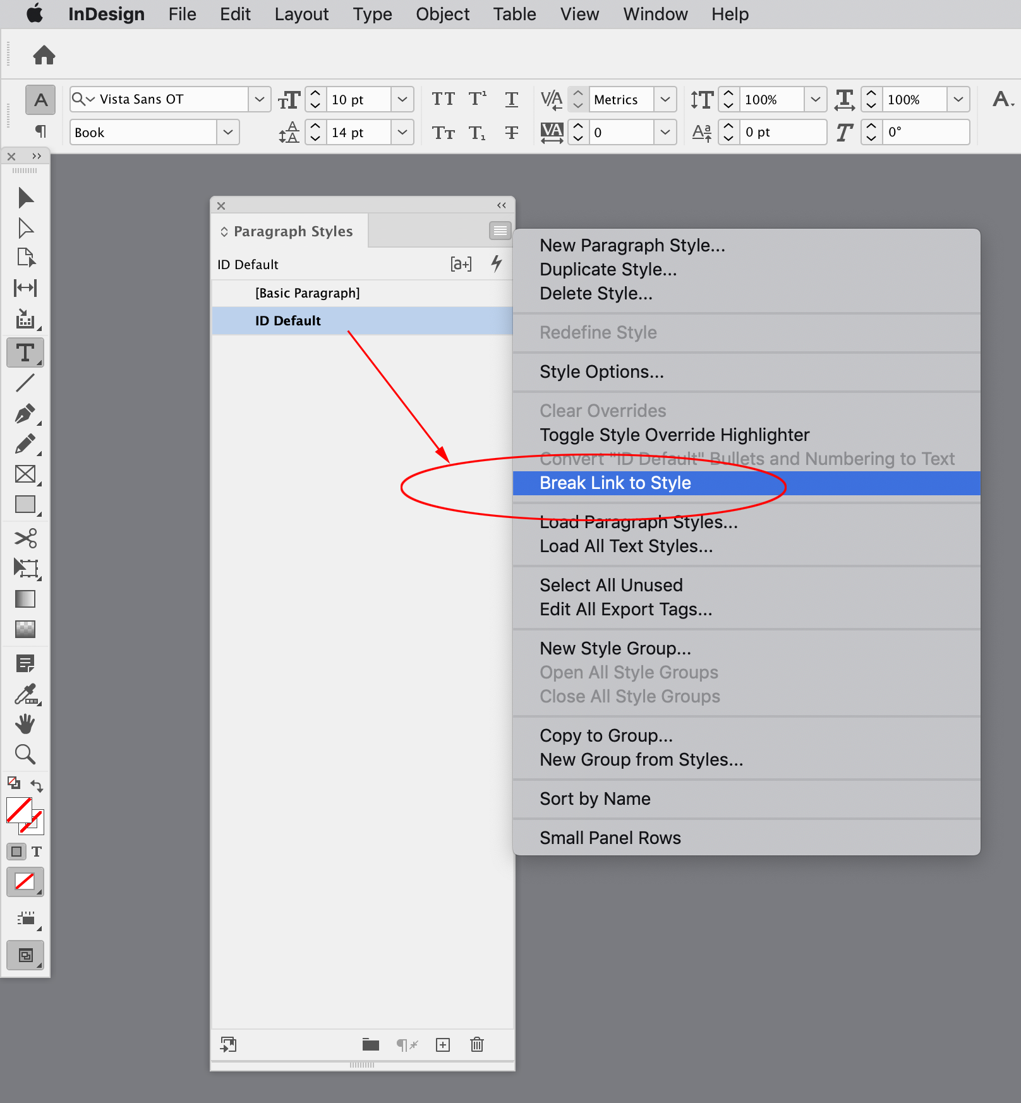Select the ID Default style entry
Viewport: 1021px width, 1103px height.
pyautogui.click(x=287, y=320)
